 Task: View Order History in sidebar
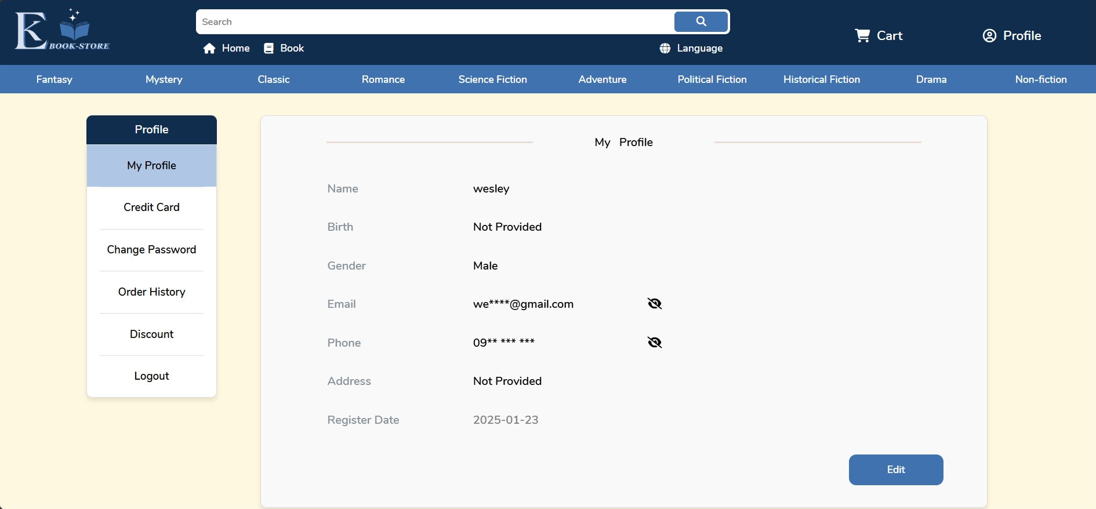point(151,292)
